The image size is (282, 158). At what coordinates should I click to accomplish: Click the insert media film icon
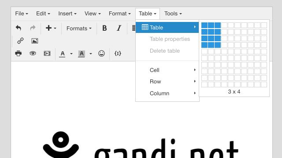pos(47,54)
